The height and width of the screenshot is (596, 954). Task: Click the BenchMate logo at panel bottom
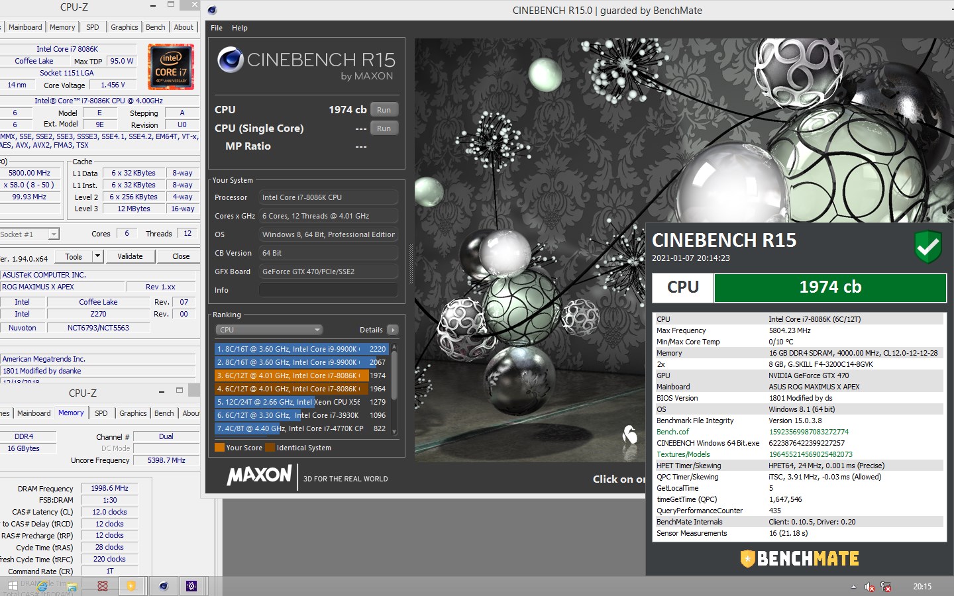coord(800,559)
